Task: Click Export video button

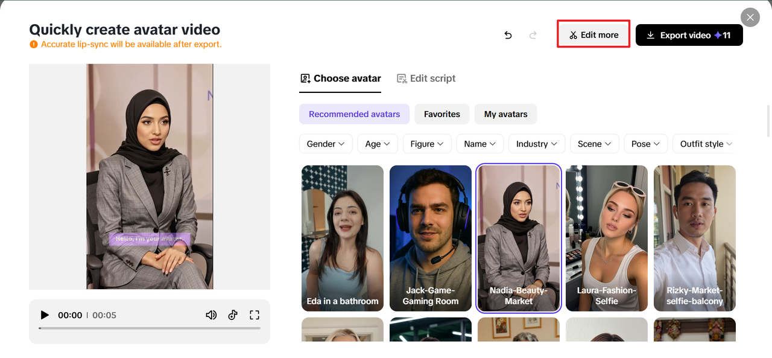Action: [x=689, y=35]
